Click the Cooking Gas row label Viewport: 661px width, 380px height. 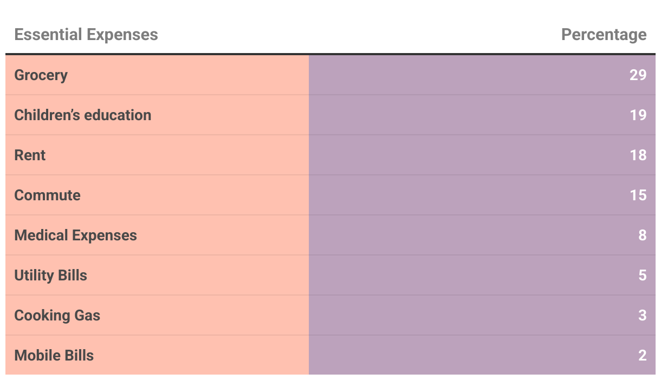(x=57, y=316)
